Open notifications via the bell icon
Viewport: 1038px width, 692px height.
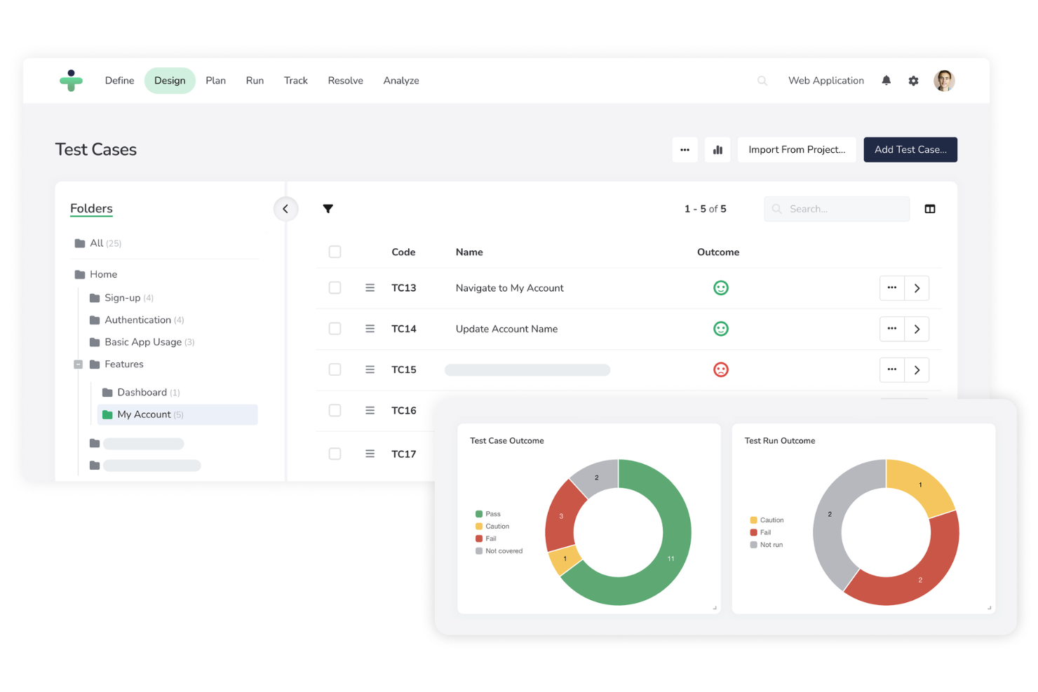[x=886, y=80]
